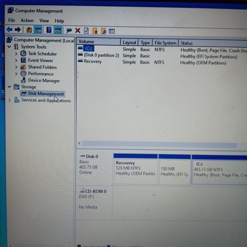Toggle the Show/Hide Console Tree button

[x=38, y=30]
